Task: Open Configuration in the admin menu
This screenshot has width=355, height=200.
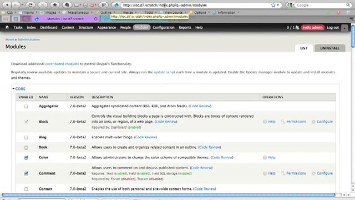Action: point(164,27)
